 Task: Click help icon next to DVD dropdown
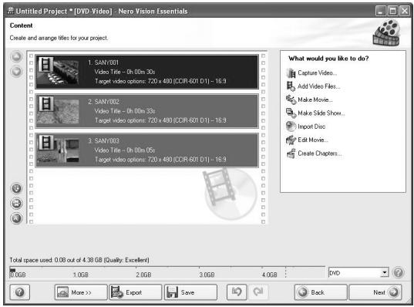click(398, 272)
